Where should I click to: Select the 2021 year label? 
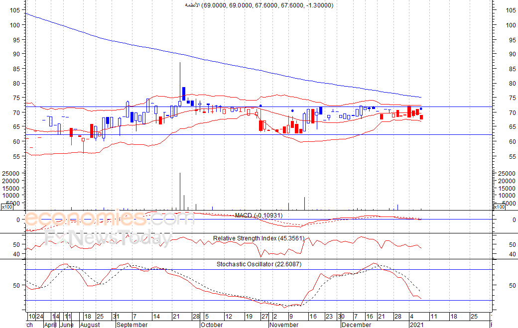tap(416, 325)
